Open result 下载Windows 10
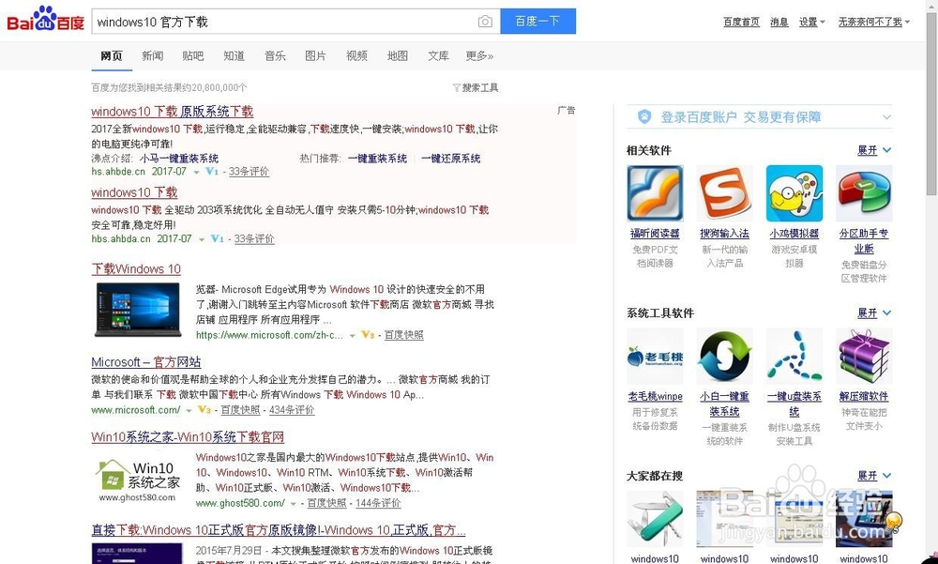938x564 pixels. pyautogui.click(x=136, y=268)
